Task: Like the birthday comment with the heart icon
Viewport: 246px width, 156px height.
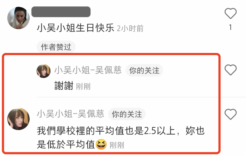Action: point(231,13)
